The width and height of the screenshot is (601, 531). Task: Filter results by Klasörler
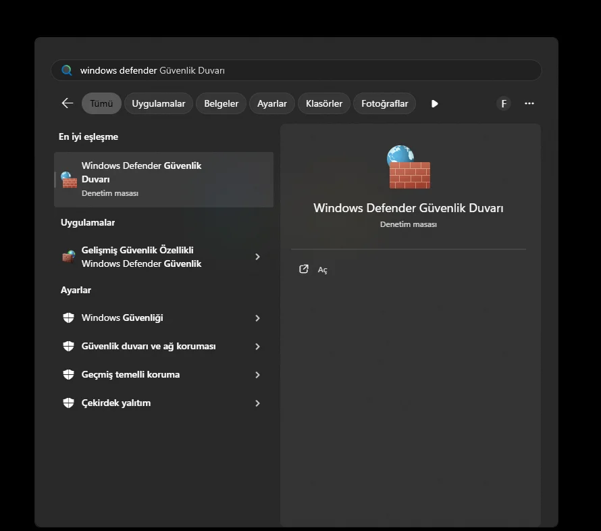click(x=324, y=103)
